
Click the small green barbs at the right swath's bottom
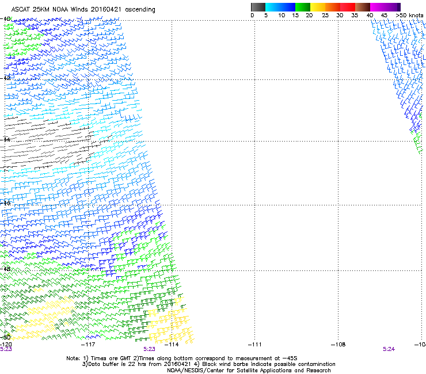[x=417, y=143]
